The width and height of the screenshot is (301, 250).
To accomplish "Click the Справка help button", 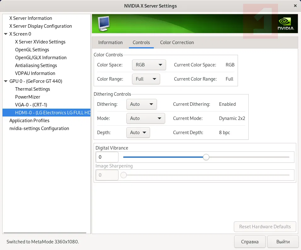I will tap(250, 242).
